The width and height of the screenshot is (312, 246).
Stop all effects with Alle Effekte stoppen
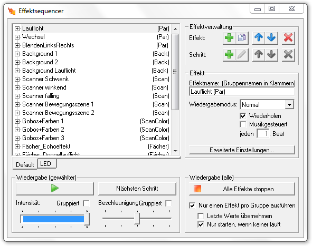[x=242, y=189]
